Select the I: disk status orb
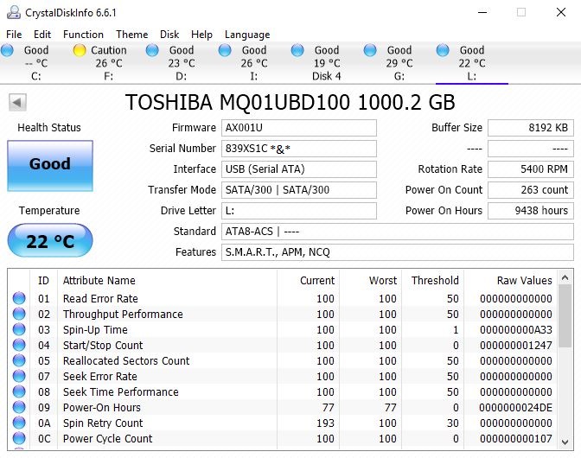Image resolution: width=581 pixels, height=458 pixels. coord(225,50)
